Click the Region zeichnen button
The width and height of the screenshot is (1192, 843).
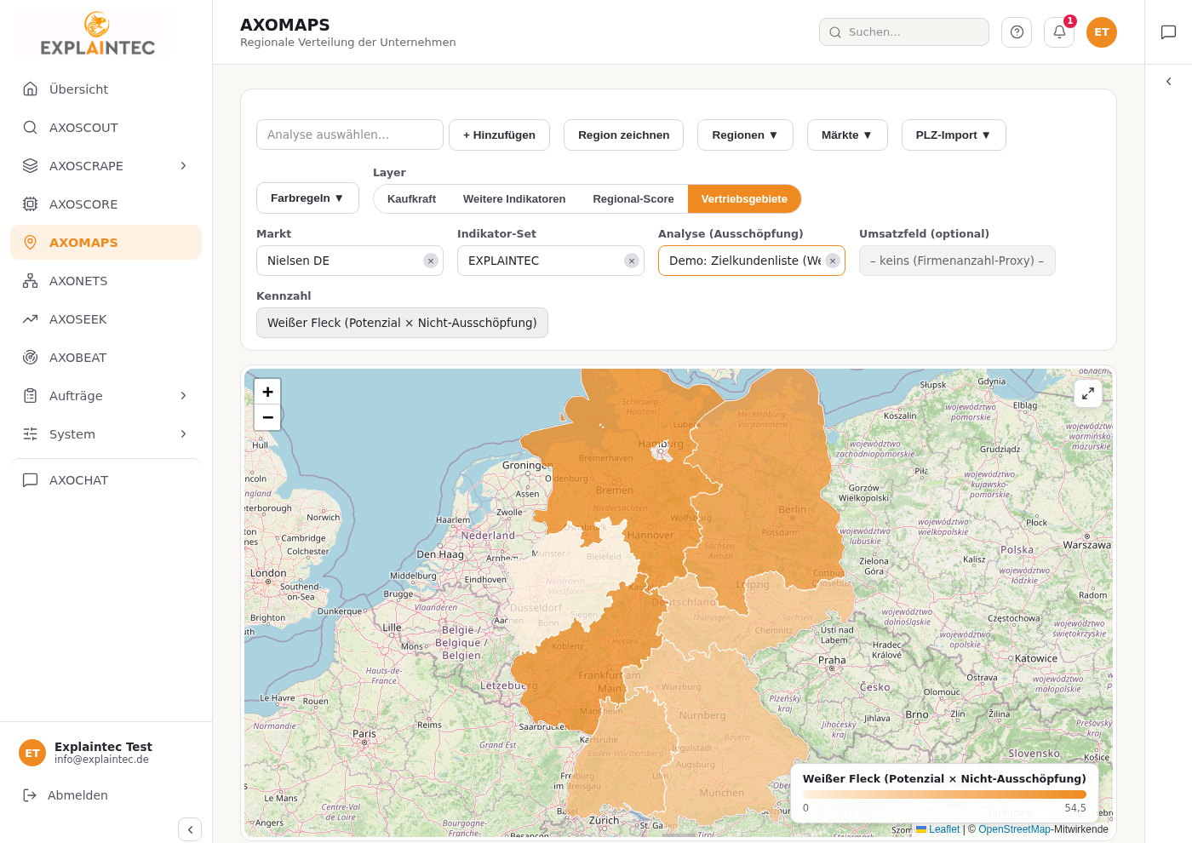coord(623,135)
